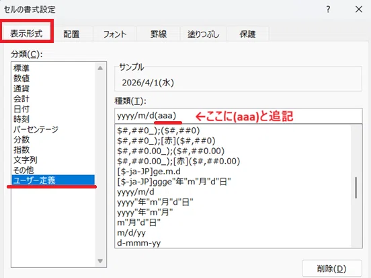Screen dimensions: 371x278
Task: Open the フォント tab
Action: pyautogui.click(x=115, y=34)
